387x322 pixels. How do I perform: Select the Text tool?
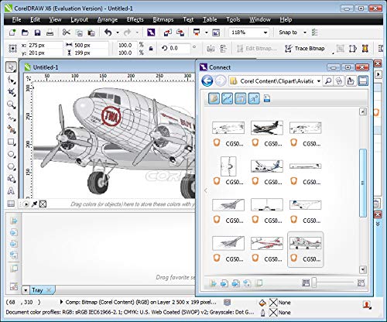point(11,191)
